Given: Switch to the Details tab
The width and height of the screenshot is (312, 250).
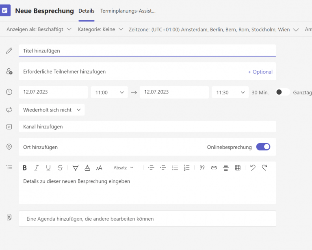Looking at the screenshot, I should pos(87,11).
